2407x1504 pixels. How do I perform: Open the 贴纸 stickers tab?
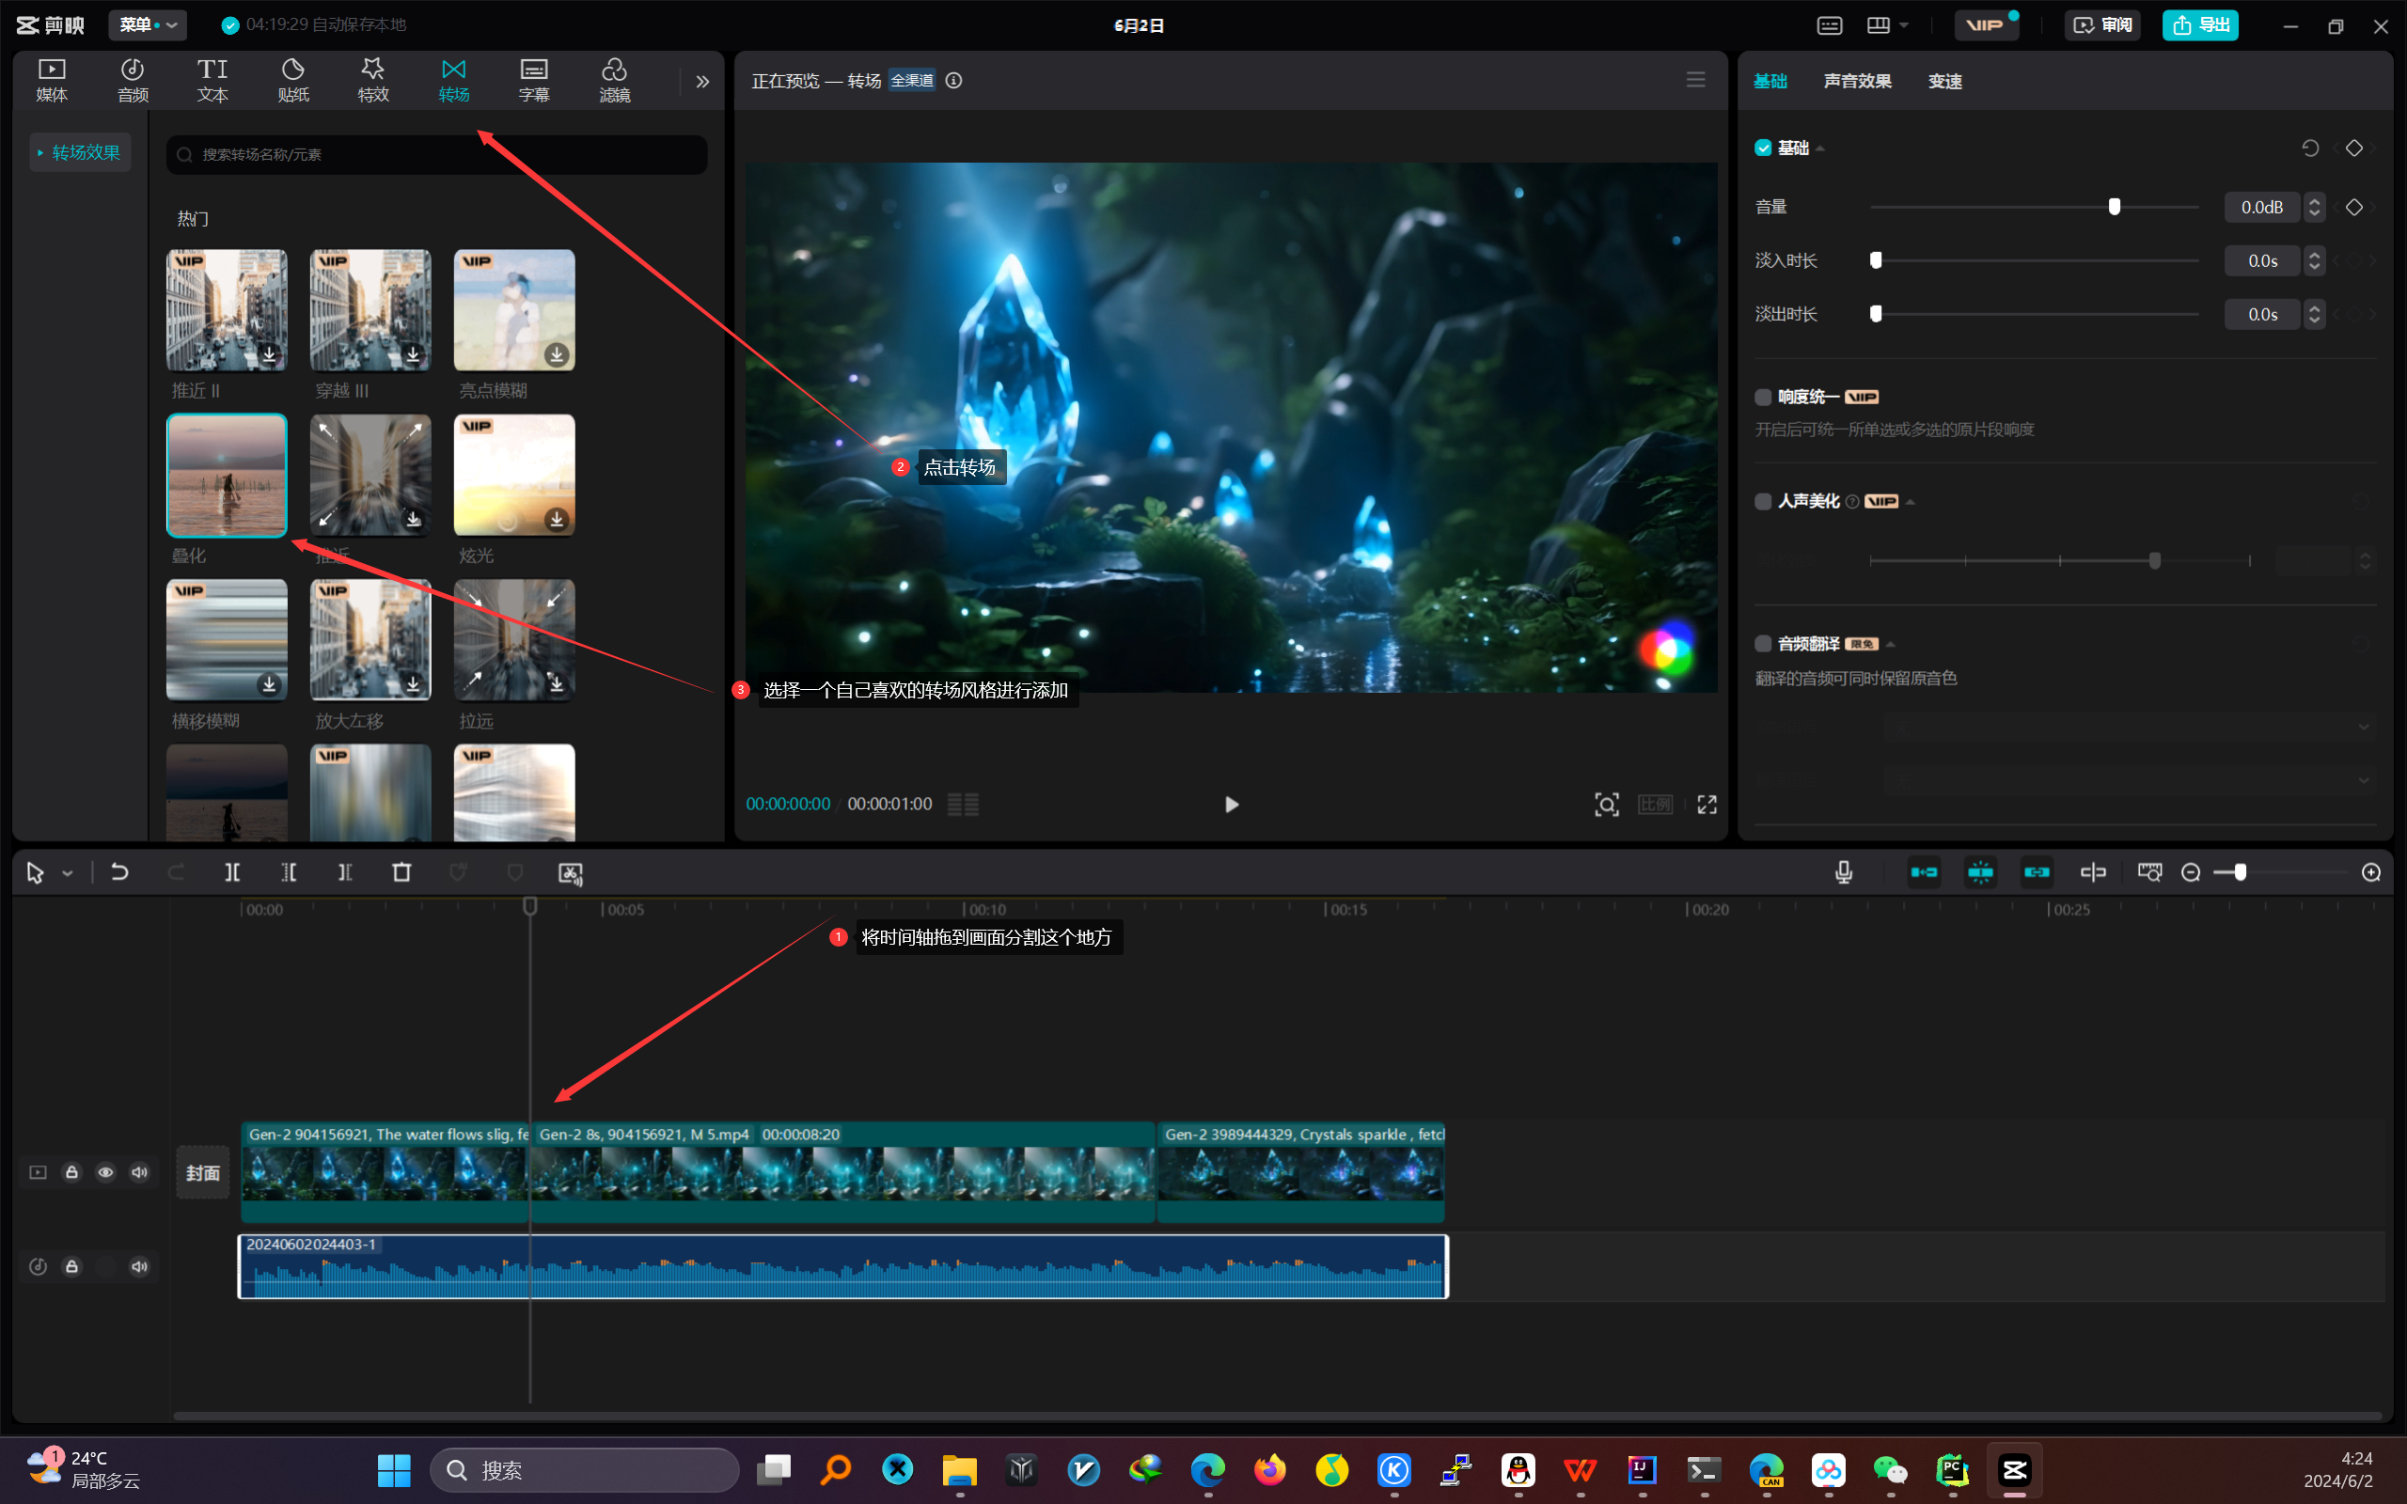pos(292,80)
